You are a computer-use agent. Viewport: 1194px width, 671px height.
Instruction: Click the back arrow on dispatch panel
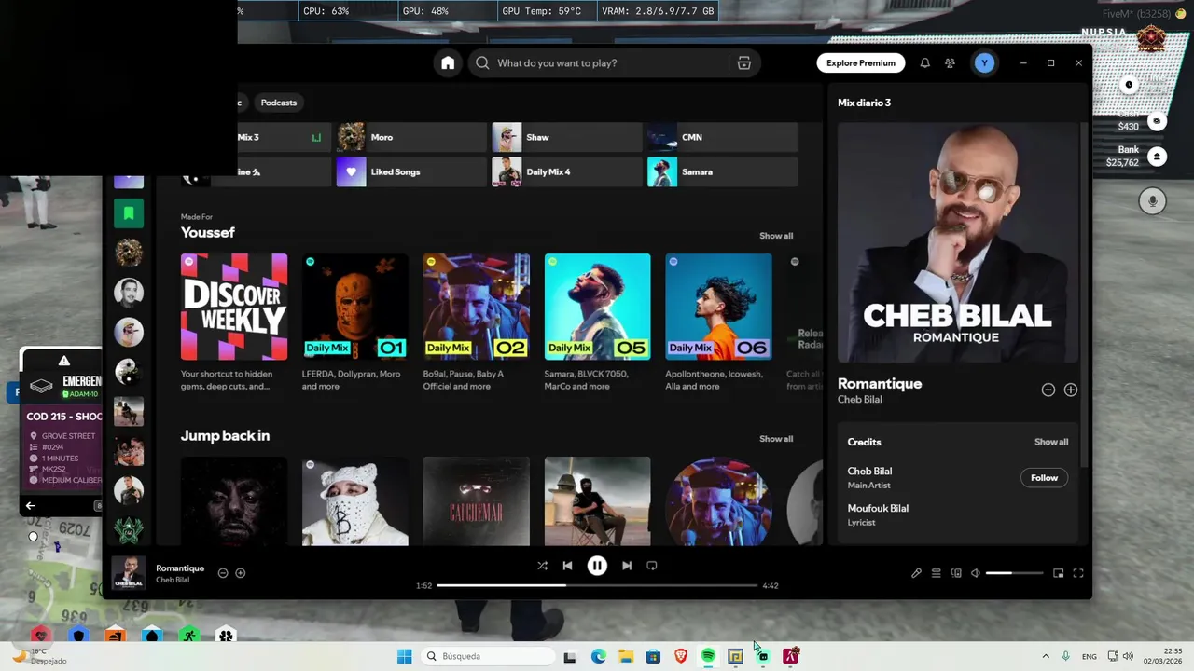tap(30, 505)
